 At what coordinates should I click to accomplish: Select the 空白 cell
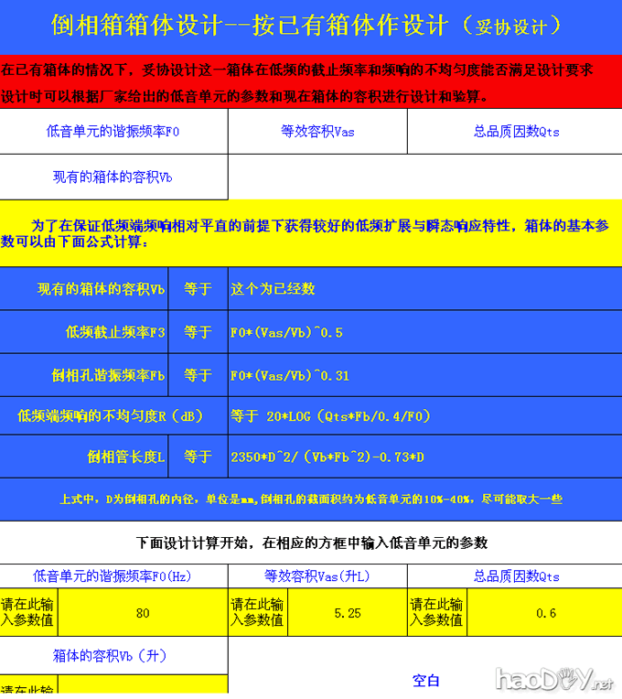[x=425, y=680]
